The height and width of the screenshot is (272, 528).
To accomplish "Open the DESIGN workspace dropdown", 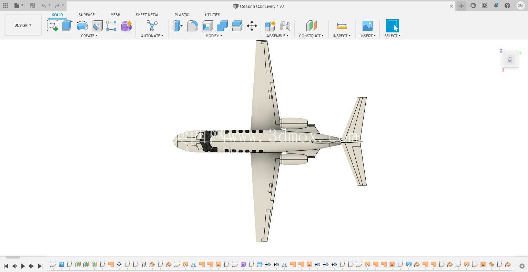I will [x=23, y=25].
